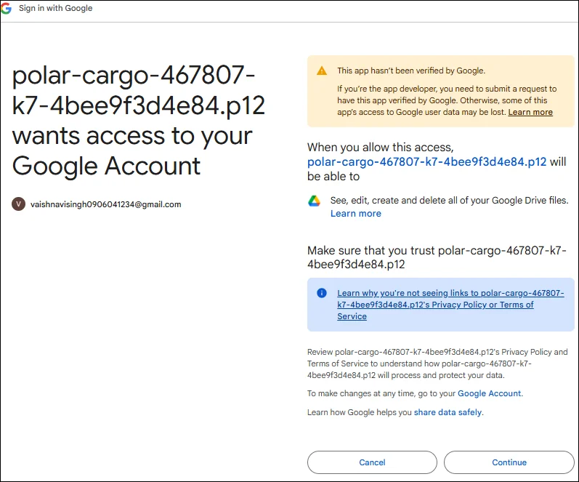Click the Cancel button

[372, 462]
